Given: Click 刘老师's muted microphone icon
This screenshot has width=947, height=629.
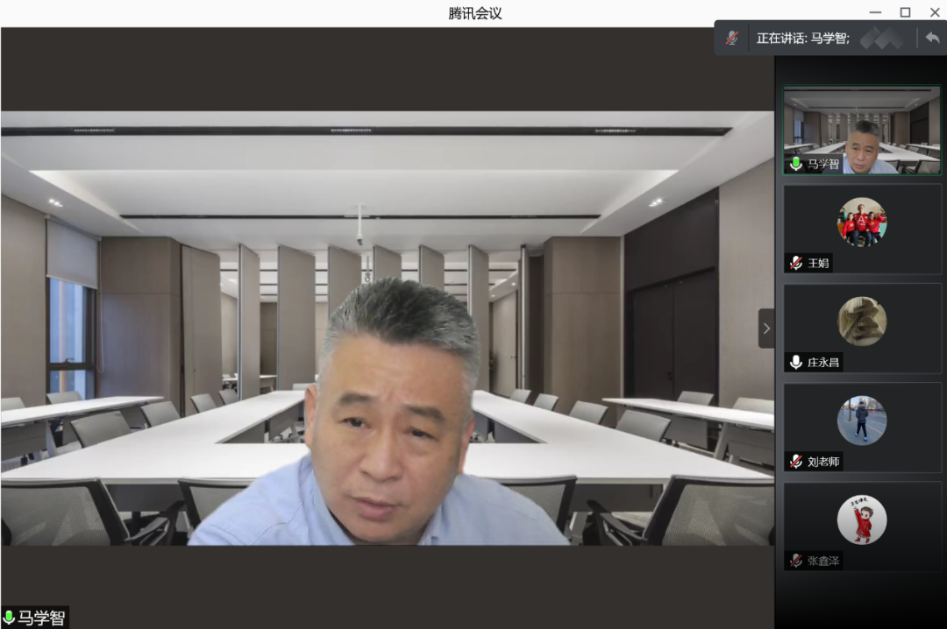Looking at the screenshot, I should click(796, 461).
